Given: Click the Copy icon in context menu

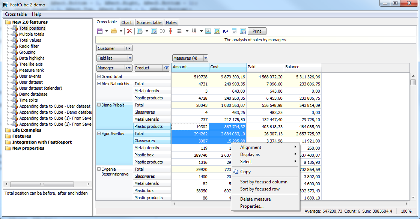Looking at the screenshot, I should [236, 172].
